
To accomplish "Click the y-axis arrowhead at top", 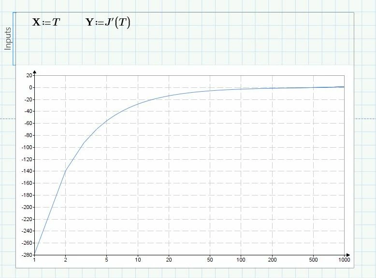I will coord(34,72).
